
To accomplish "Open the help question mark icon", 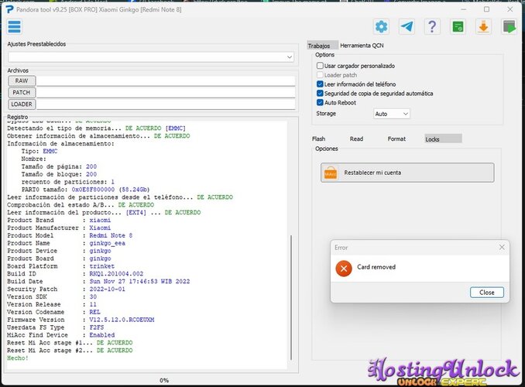I will point(432,26).
